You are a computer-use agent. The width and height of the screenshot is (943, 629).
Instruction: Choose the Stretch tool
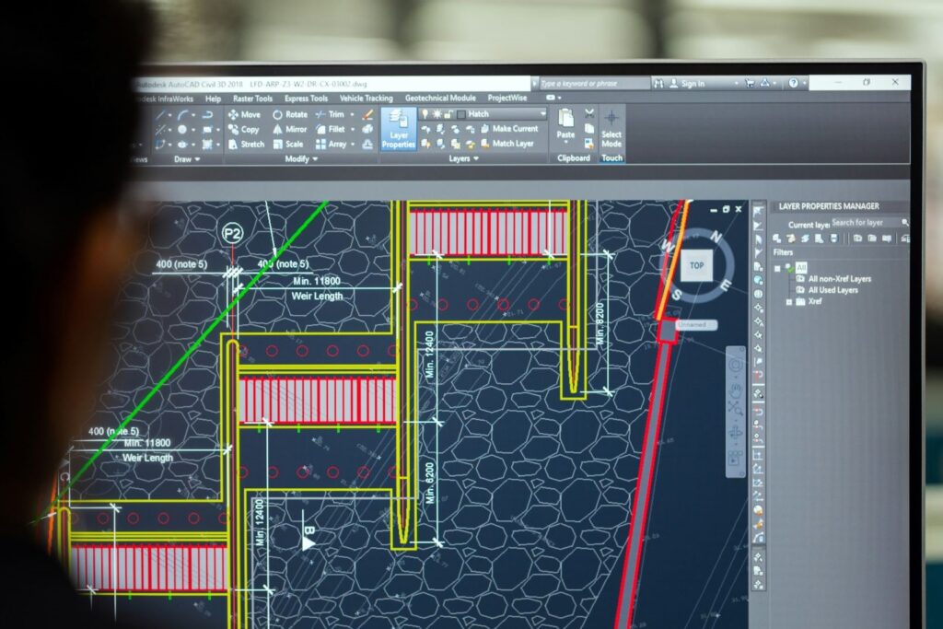246,144
